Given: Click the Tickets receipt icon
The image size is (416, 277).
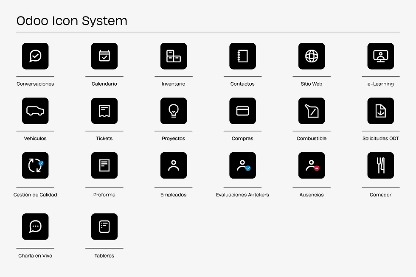Looking at the screenshot, I should (104, 111).
